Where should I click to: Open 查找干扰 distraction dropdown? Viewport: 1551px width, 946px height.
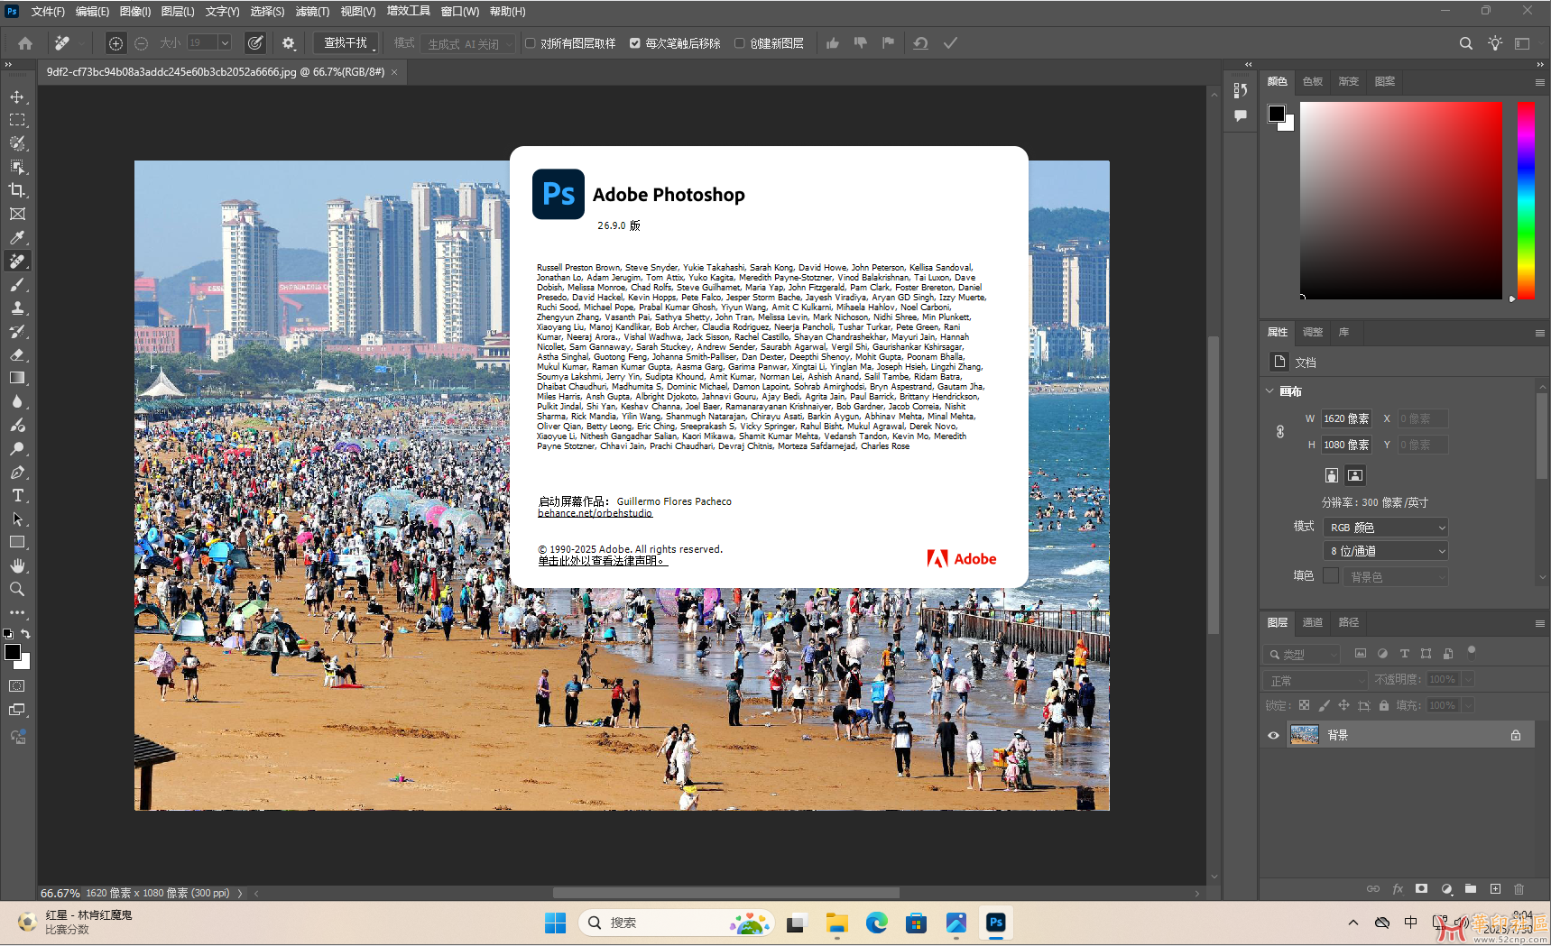click(348, 43)
